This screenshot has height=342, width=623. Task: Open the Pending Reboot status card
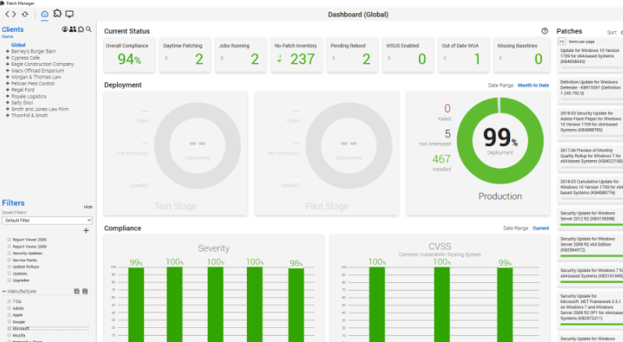click(352, 54)
